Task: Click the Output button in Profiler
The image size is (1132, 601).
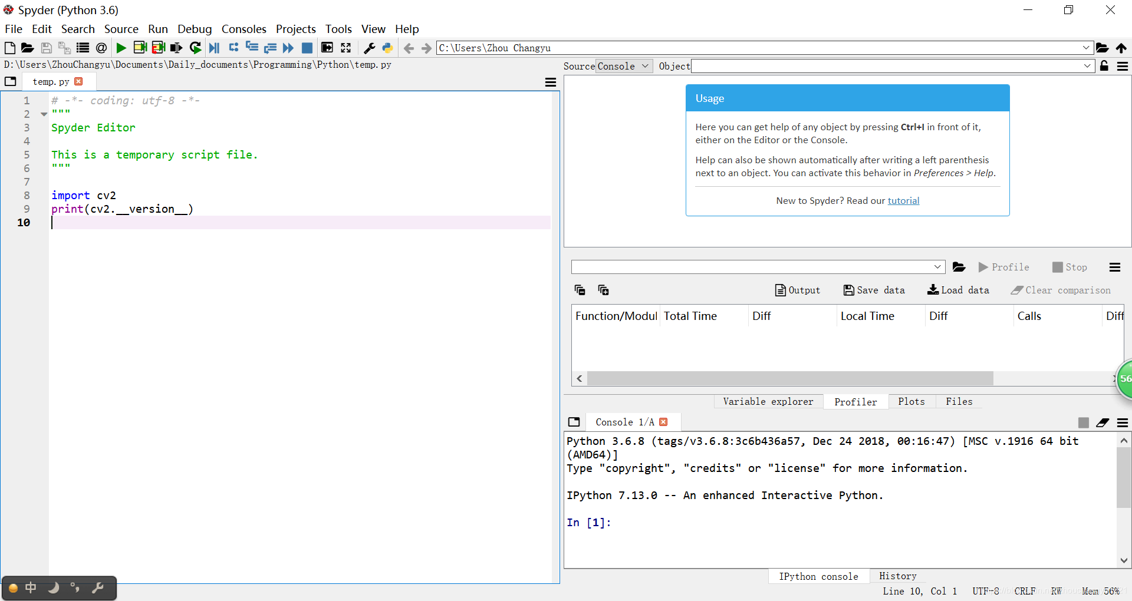Action: pyautogui.click(x=797, y=290)
